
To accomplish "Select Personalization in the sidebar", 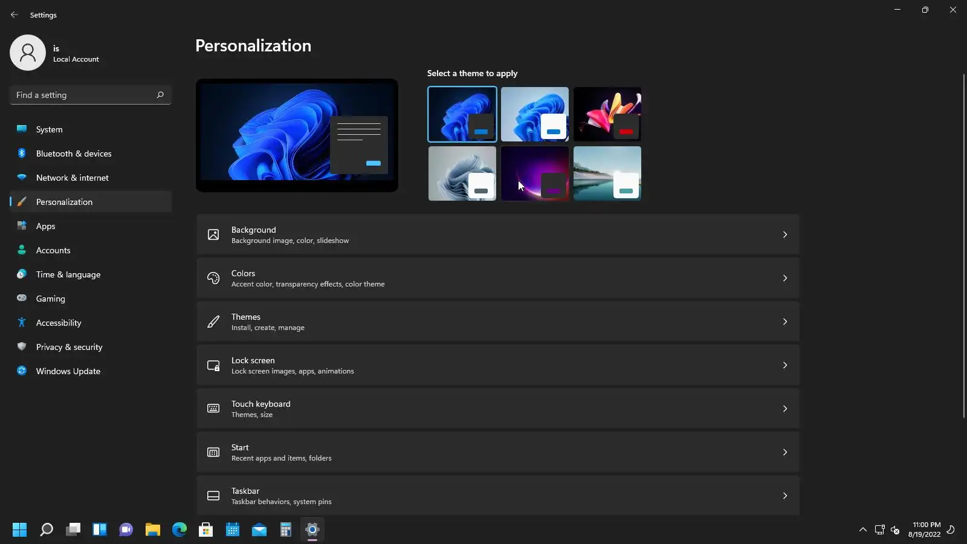I will [x=91, y=202].
